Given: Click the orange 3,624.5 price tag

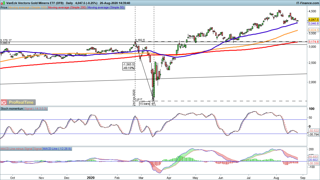Looking at the screenshot, I should [x=313, y=30].
